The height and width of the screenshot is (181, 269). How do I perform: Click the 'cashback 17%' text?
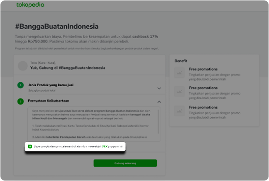click(145, 36)
